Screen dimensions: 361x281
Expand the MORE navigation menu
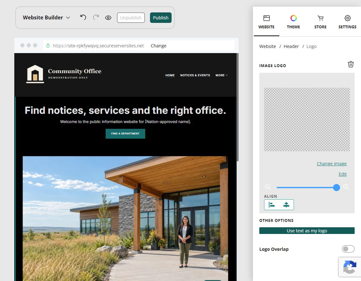[x=221, y=75]
